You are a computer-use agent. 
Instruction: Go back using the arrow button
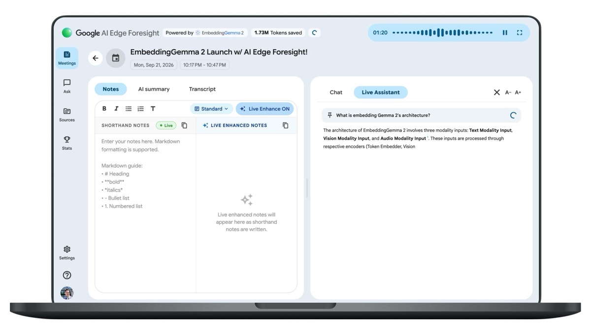[96, 58]
